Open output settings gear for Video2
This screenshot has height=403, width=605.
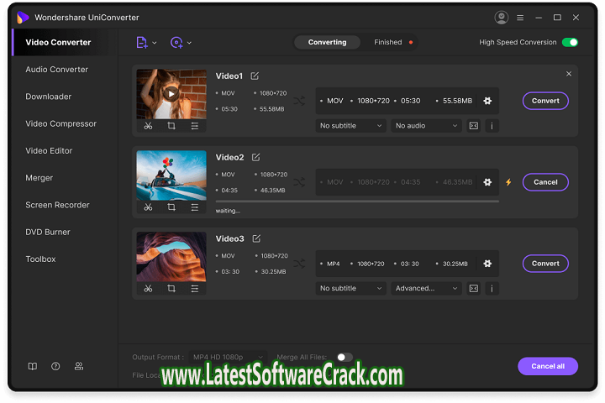[487, 182]
